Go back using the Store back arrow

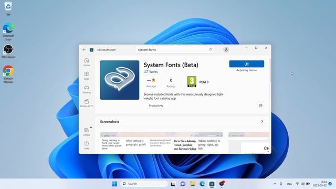84,50
